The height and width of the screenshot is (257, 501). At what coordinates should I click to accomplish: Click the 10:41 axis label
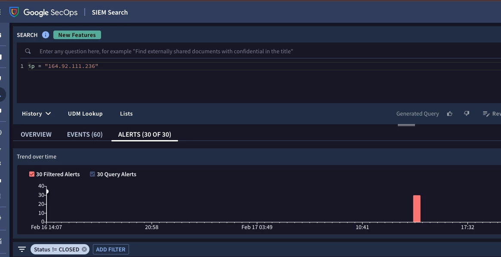click(362, 227)
